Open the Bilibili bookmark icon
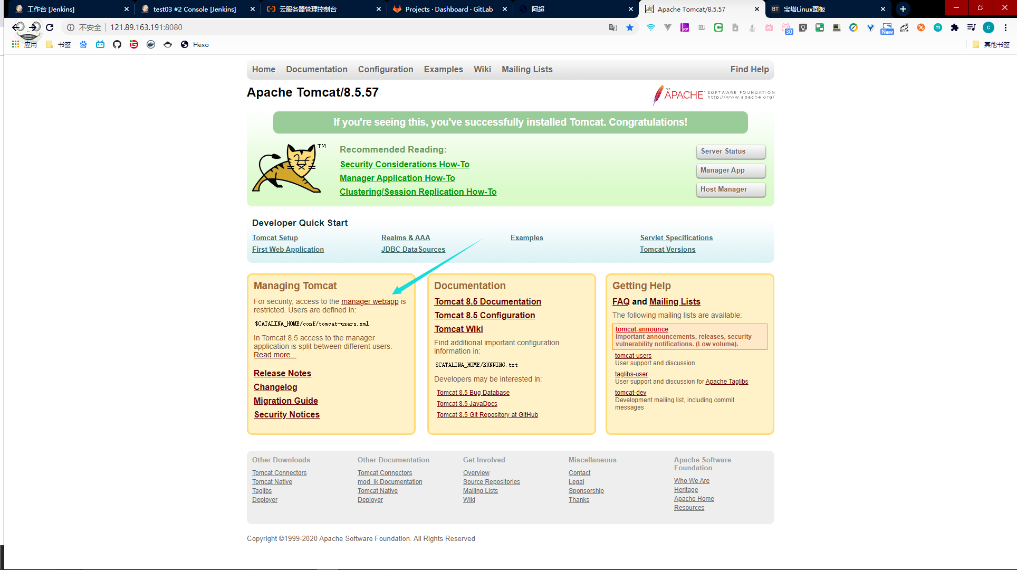The image size is (1017, 570). click(100, 44)
